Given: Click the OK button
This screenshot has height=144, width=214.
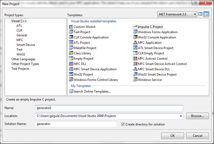Looking at the screenshot, I should point(172,136).
